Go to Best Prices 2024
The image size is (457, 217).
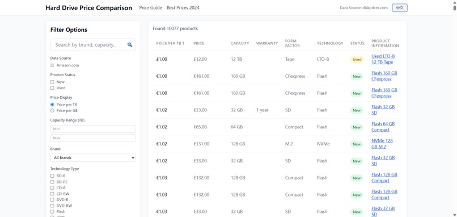(x=183, y=8)
